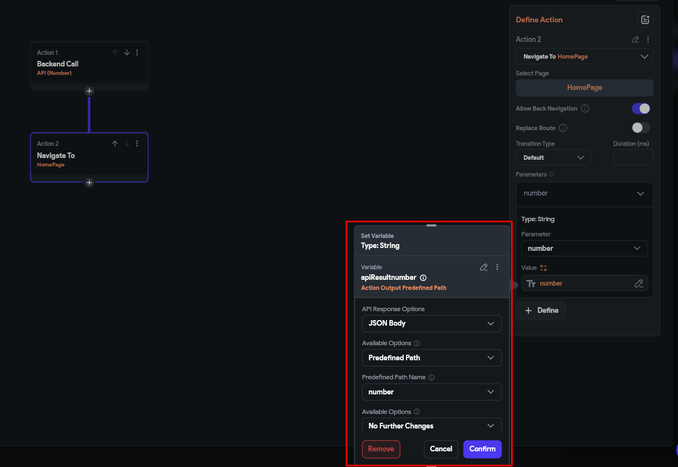Screen dimensions: 678x467
Task: Open Action 1 Backend Call options menu
Action: tap(137, 53)
